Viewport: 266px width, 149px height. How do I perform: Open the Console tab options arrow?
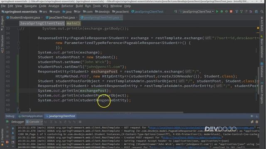[x=42, y=122]
